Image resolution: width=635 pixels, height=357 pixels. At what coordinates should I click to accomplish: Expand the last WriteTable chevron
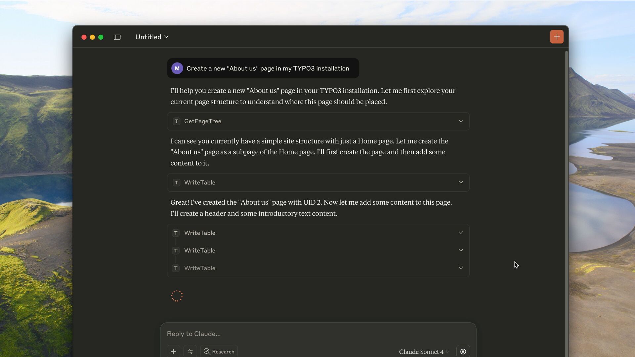(461, 268)
